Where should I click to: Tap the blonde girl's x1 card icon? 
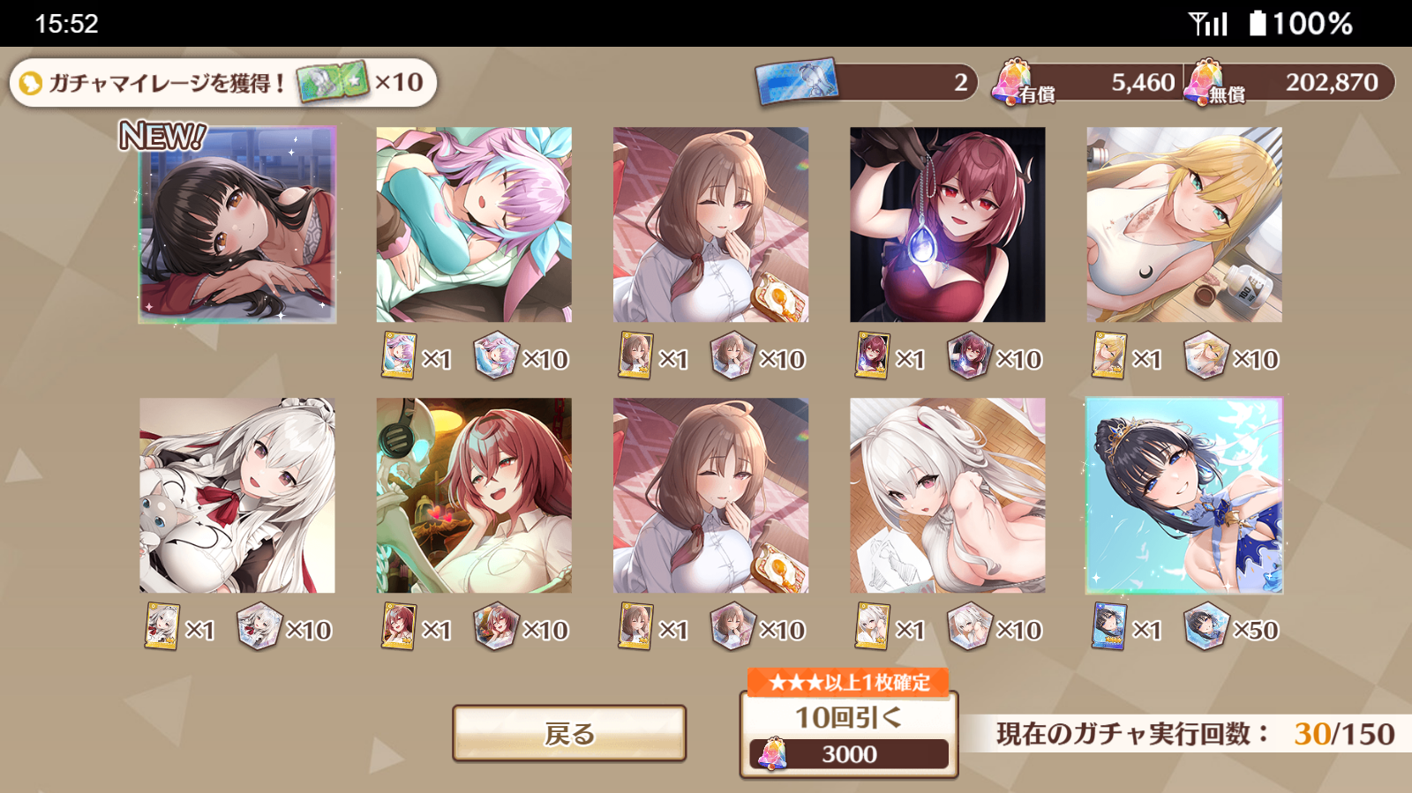point(1109,355)
